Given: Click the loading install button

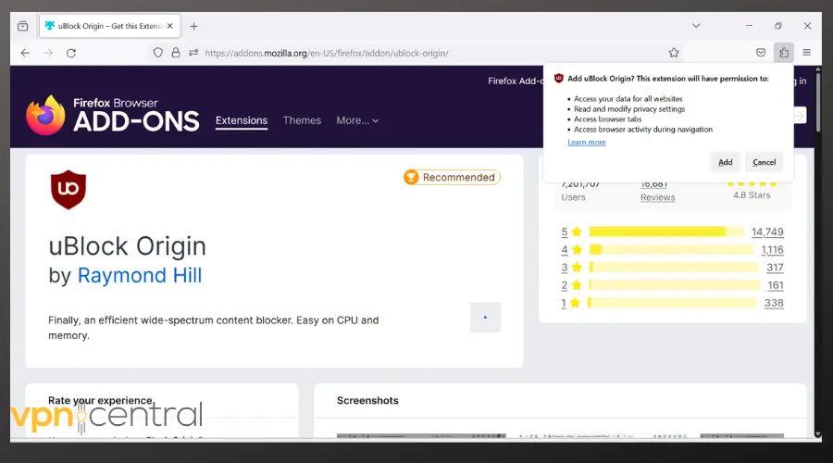Looking at the screenshot, I should point(485,318).
